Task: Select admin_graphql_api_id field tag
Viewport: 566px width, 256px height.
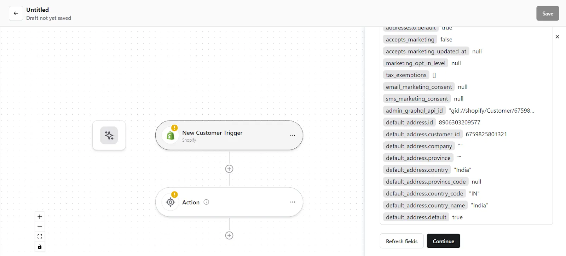Action: click(x=414, y=110)
